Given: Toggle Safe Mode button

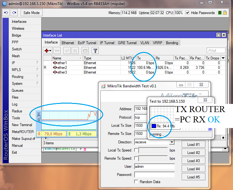Looking at the screenshot, I should pyautogui.click(x=32, y=13).
